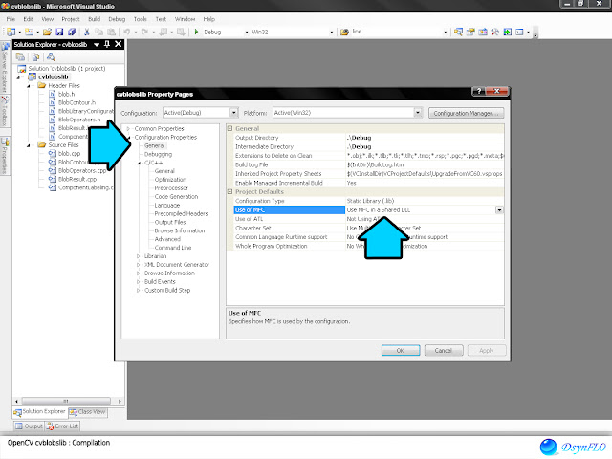This screenshot has height=459, width=612.
Task: Open the Use of MFC value dropdown arrow
Action: click(499, 210)
